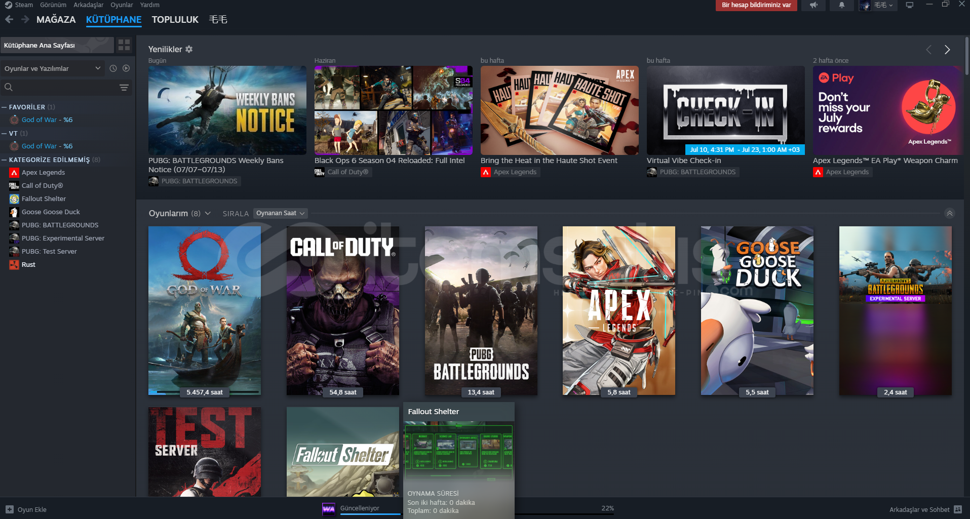Click the Rust sidebar icon
970x519 pixels.
coord(14,265)
